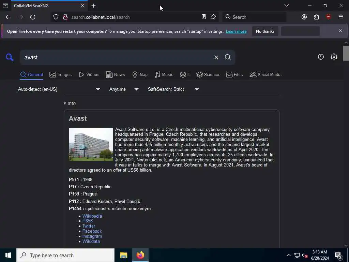Open File Explorer from the taskbar
This screenshot has height=262, width=349.
tap(123, 255)
